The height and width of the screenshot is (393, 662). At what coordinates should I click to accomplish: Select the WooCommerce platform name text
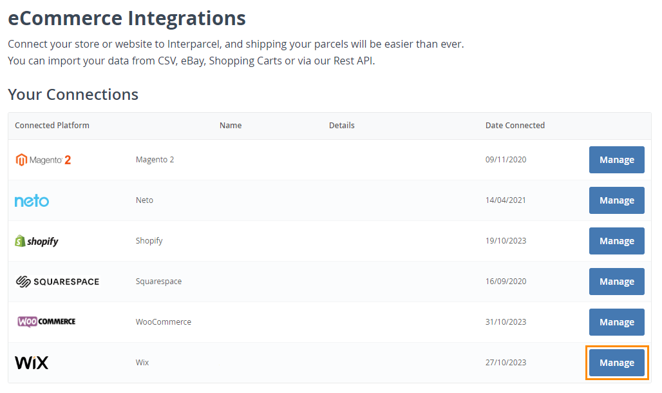pyautogui.click(x=164, y=322)
